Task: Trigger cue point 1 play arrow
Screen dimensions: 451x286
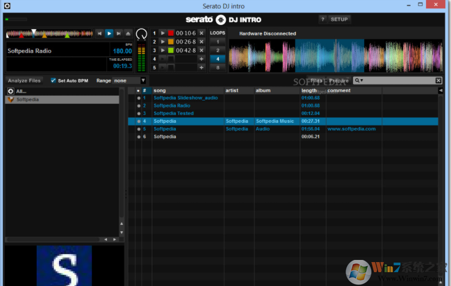Action: (163, 33)
